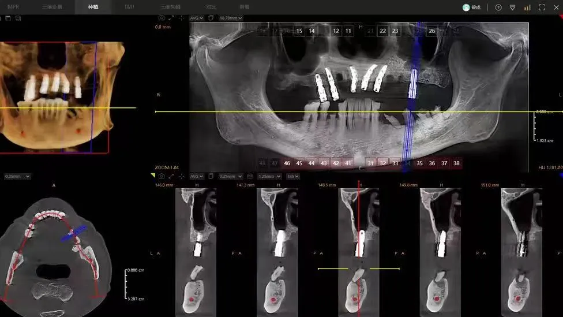
Task: Select lower tooth 37
Action: [444, 163]
